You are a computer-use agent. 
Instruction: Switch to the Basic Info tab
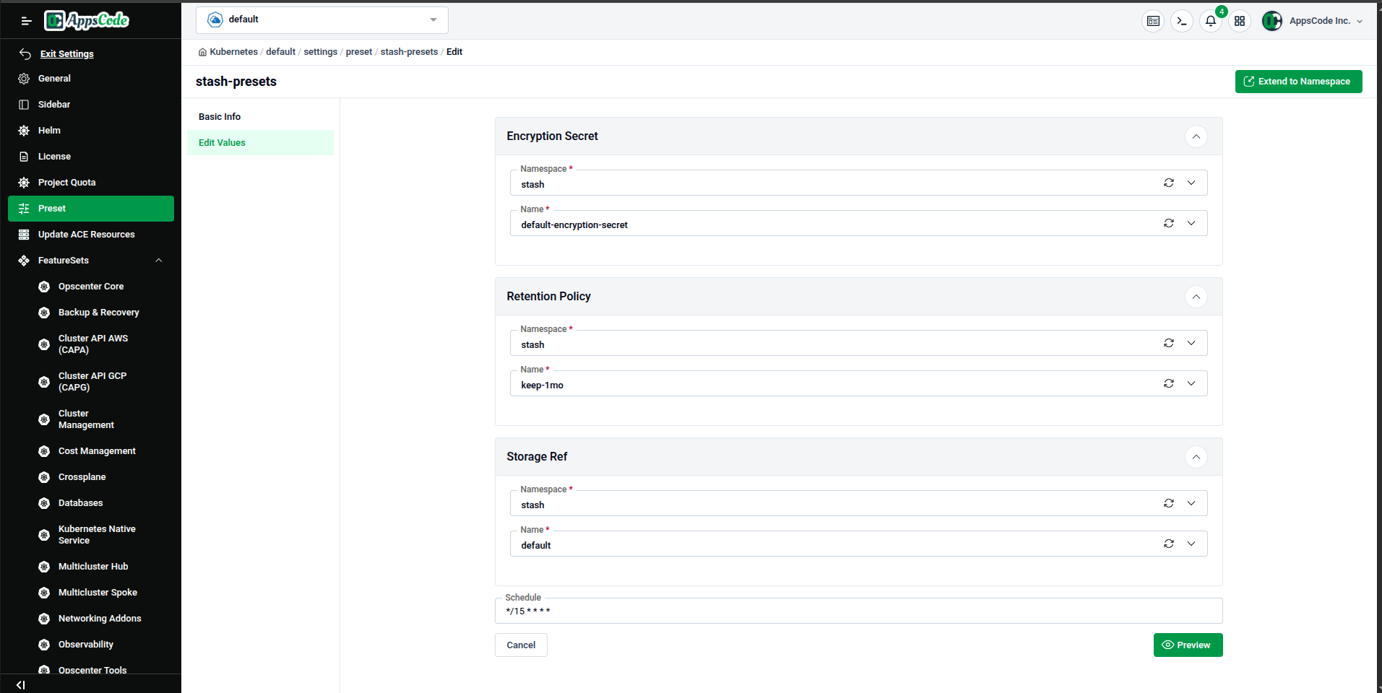click(219, 116)
